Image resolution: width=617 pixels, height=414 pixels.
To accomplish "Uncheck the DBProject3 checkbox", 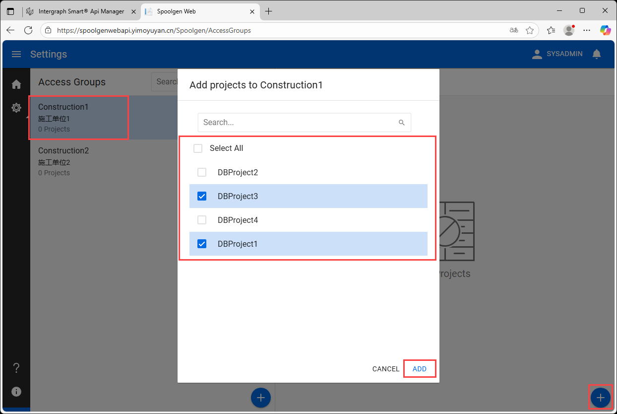I will [202, 196].
